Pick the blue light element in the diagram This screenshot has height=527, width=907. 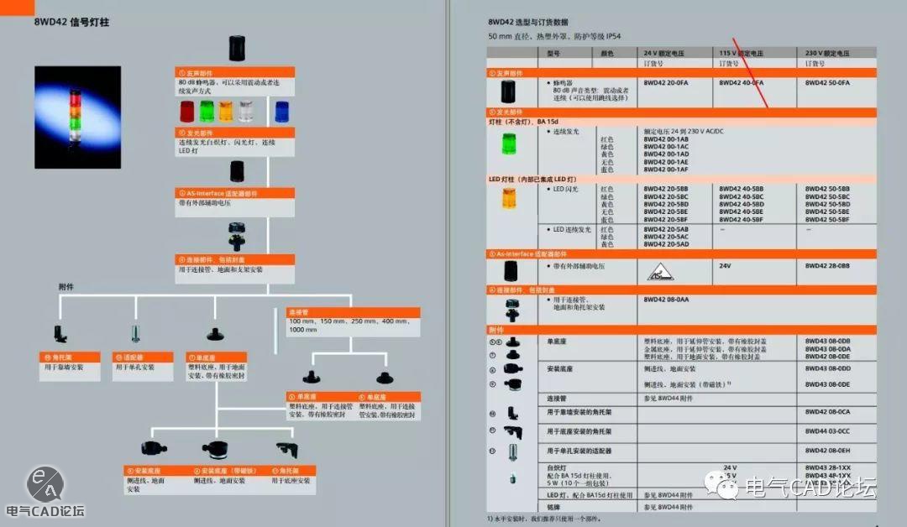pyautogui.click(x=281, y=112)
